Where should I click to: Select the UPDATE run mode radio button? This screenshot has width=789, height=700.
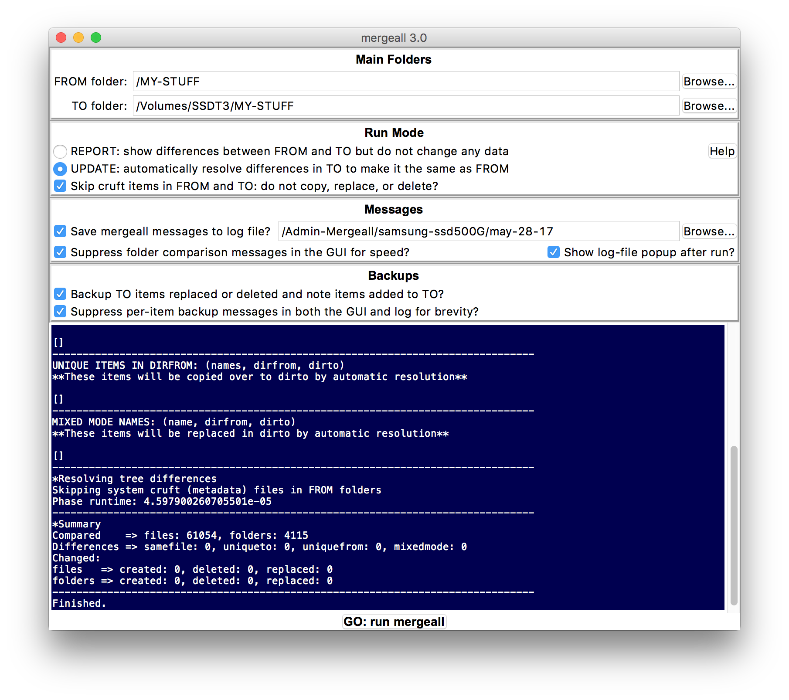pyautogui.click(x=60, y=169)
